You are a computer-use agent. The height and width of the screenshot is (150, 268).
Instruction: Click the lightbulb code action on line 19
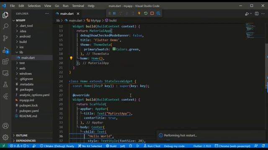71,58
